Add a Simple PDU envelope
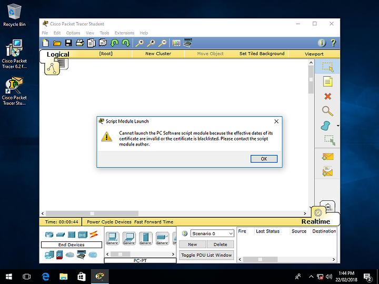Screen dimensions: 379x284 tap(328, 157)
